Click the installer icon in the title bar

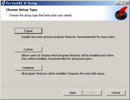coord(3,3)
